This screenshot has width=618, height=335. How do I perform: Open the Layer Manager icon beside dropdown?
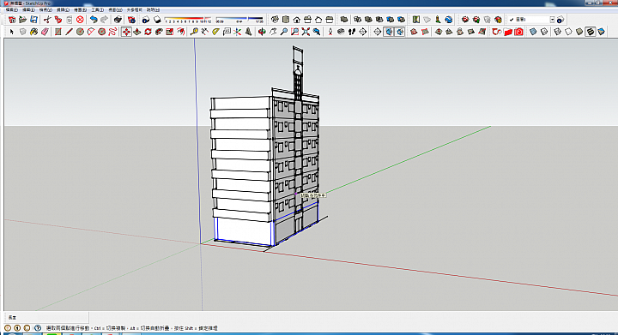click(560, 19)
